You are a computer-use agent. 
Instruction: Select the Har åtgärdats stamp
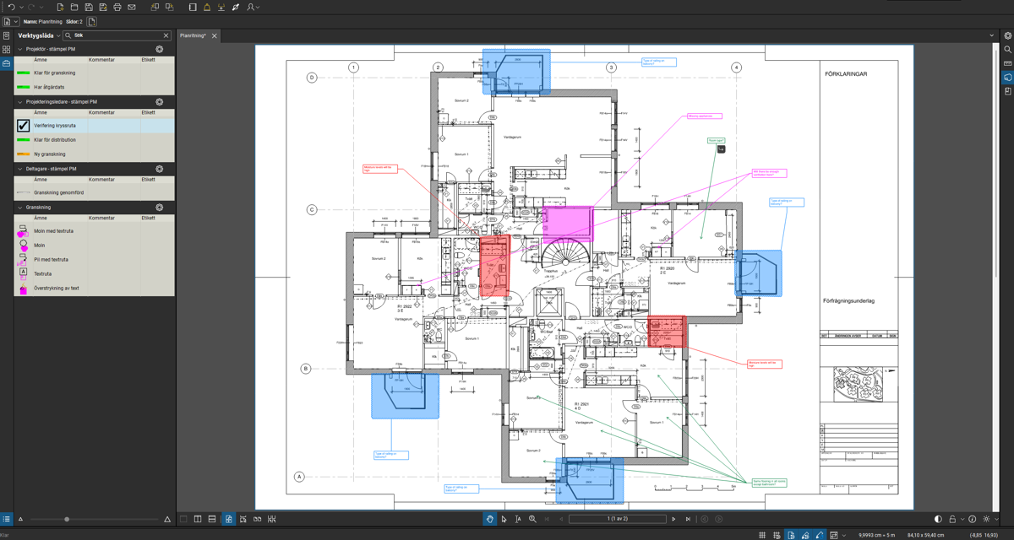[94, 87]
